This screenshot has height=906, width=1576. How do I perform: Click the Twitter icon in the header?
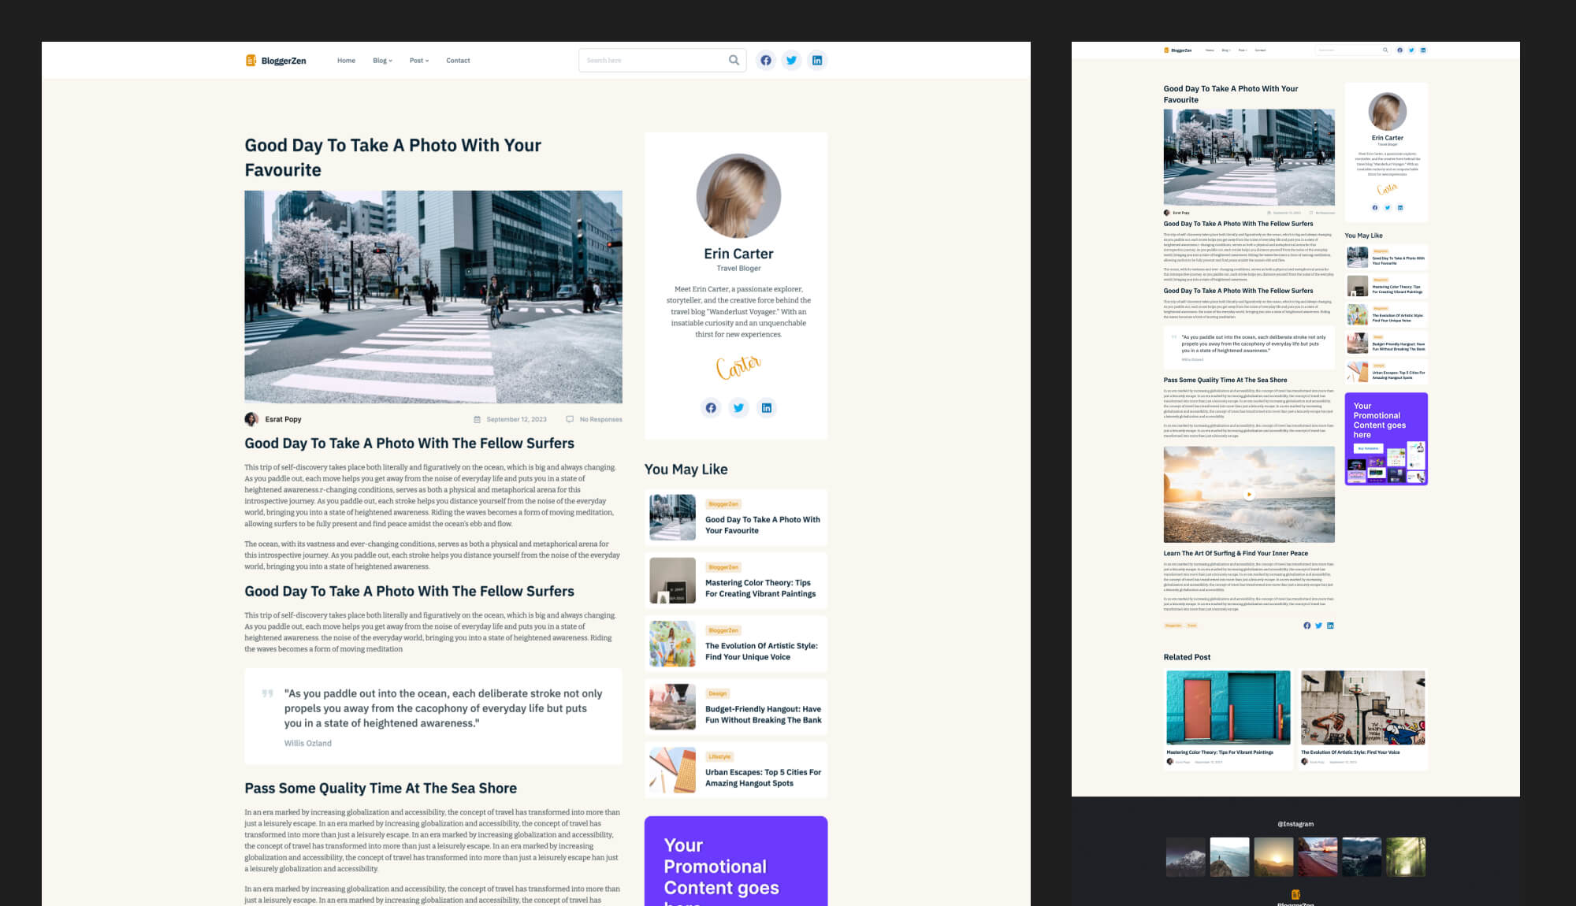(791, 60)
